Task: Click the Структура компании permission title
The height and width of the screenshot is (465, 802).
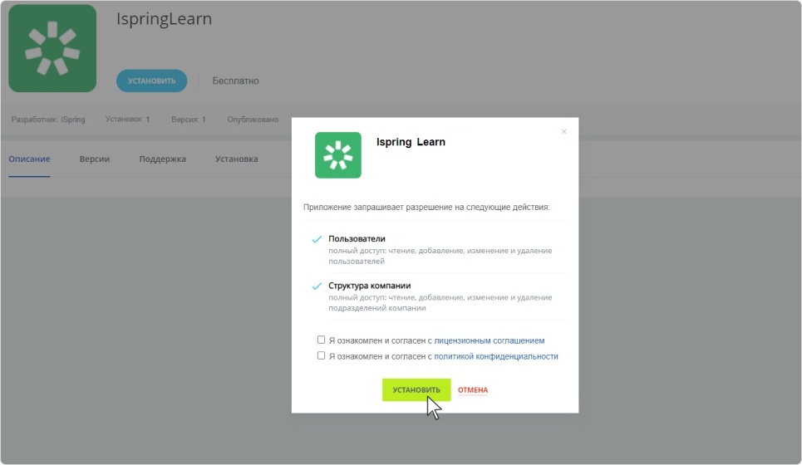Action: click(x=369, y=286)
